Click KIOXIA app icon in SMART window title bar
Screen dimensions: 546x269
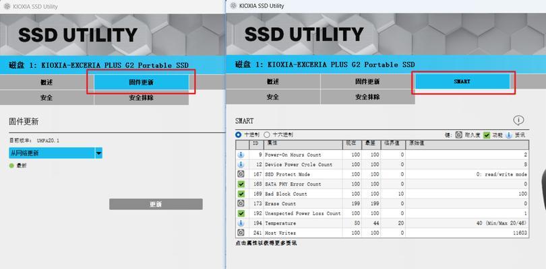(233, 6)
